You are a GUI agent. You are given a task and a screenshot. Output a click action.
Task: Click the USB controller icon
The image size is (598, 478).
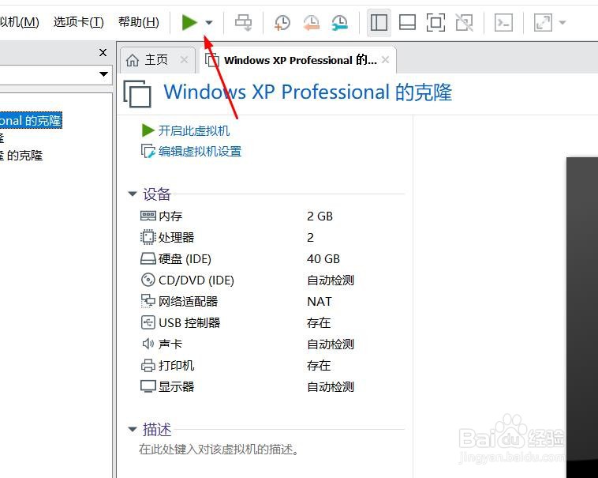click(x=148, y=322)
